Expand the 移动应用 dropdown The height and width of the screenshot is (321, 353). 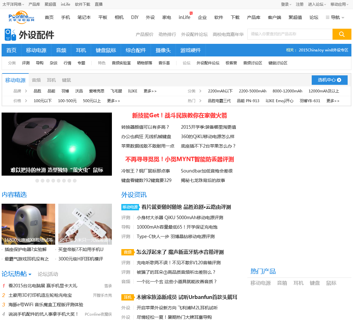click(339, 4)
